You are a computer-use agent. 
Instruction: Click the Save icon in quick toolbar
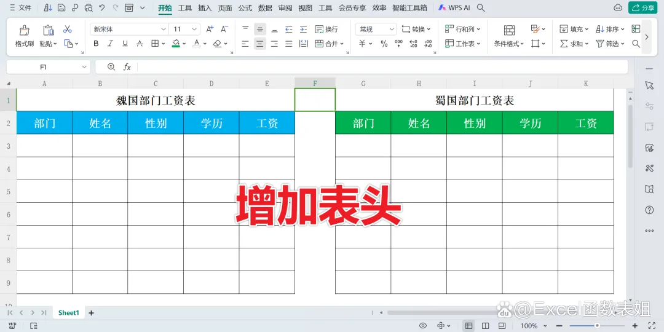pos(61,7)
